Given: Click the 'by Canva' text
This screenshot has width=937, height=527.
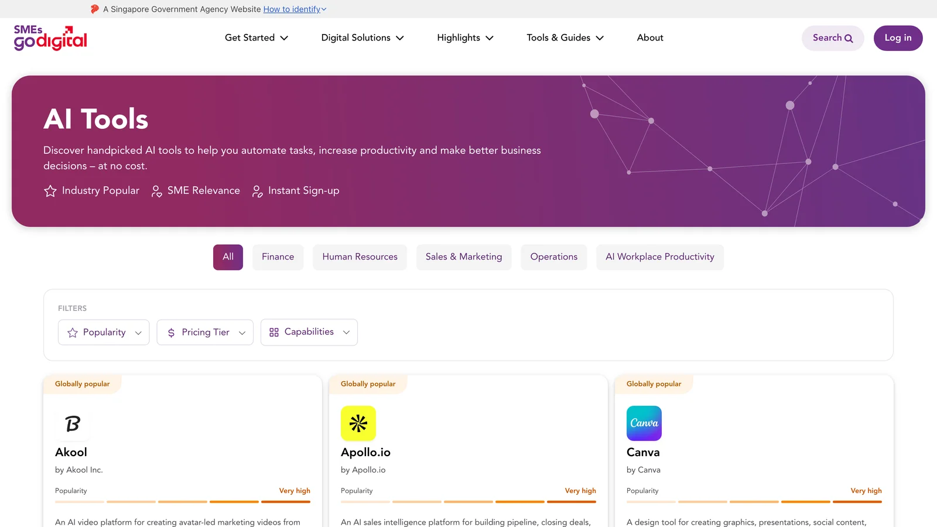Looking at the screenshot, I should (644, 470).
